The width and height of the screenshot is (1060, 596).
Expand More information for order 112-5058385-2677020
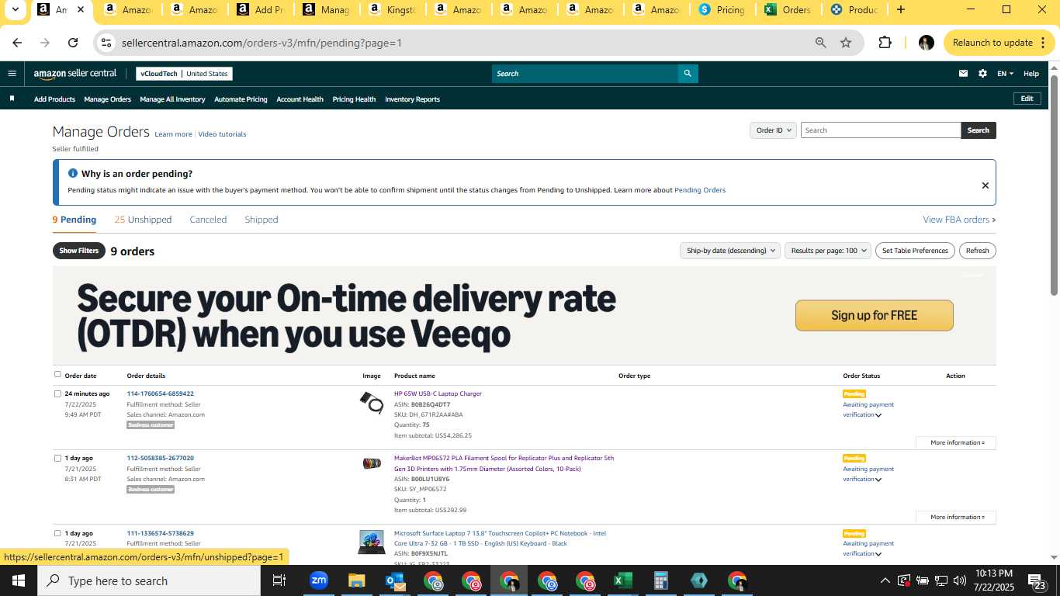[x=956, y=517]
